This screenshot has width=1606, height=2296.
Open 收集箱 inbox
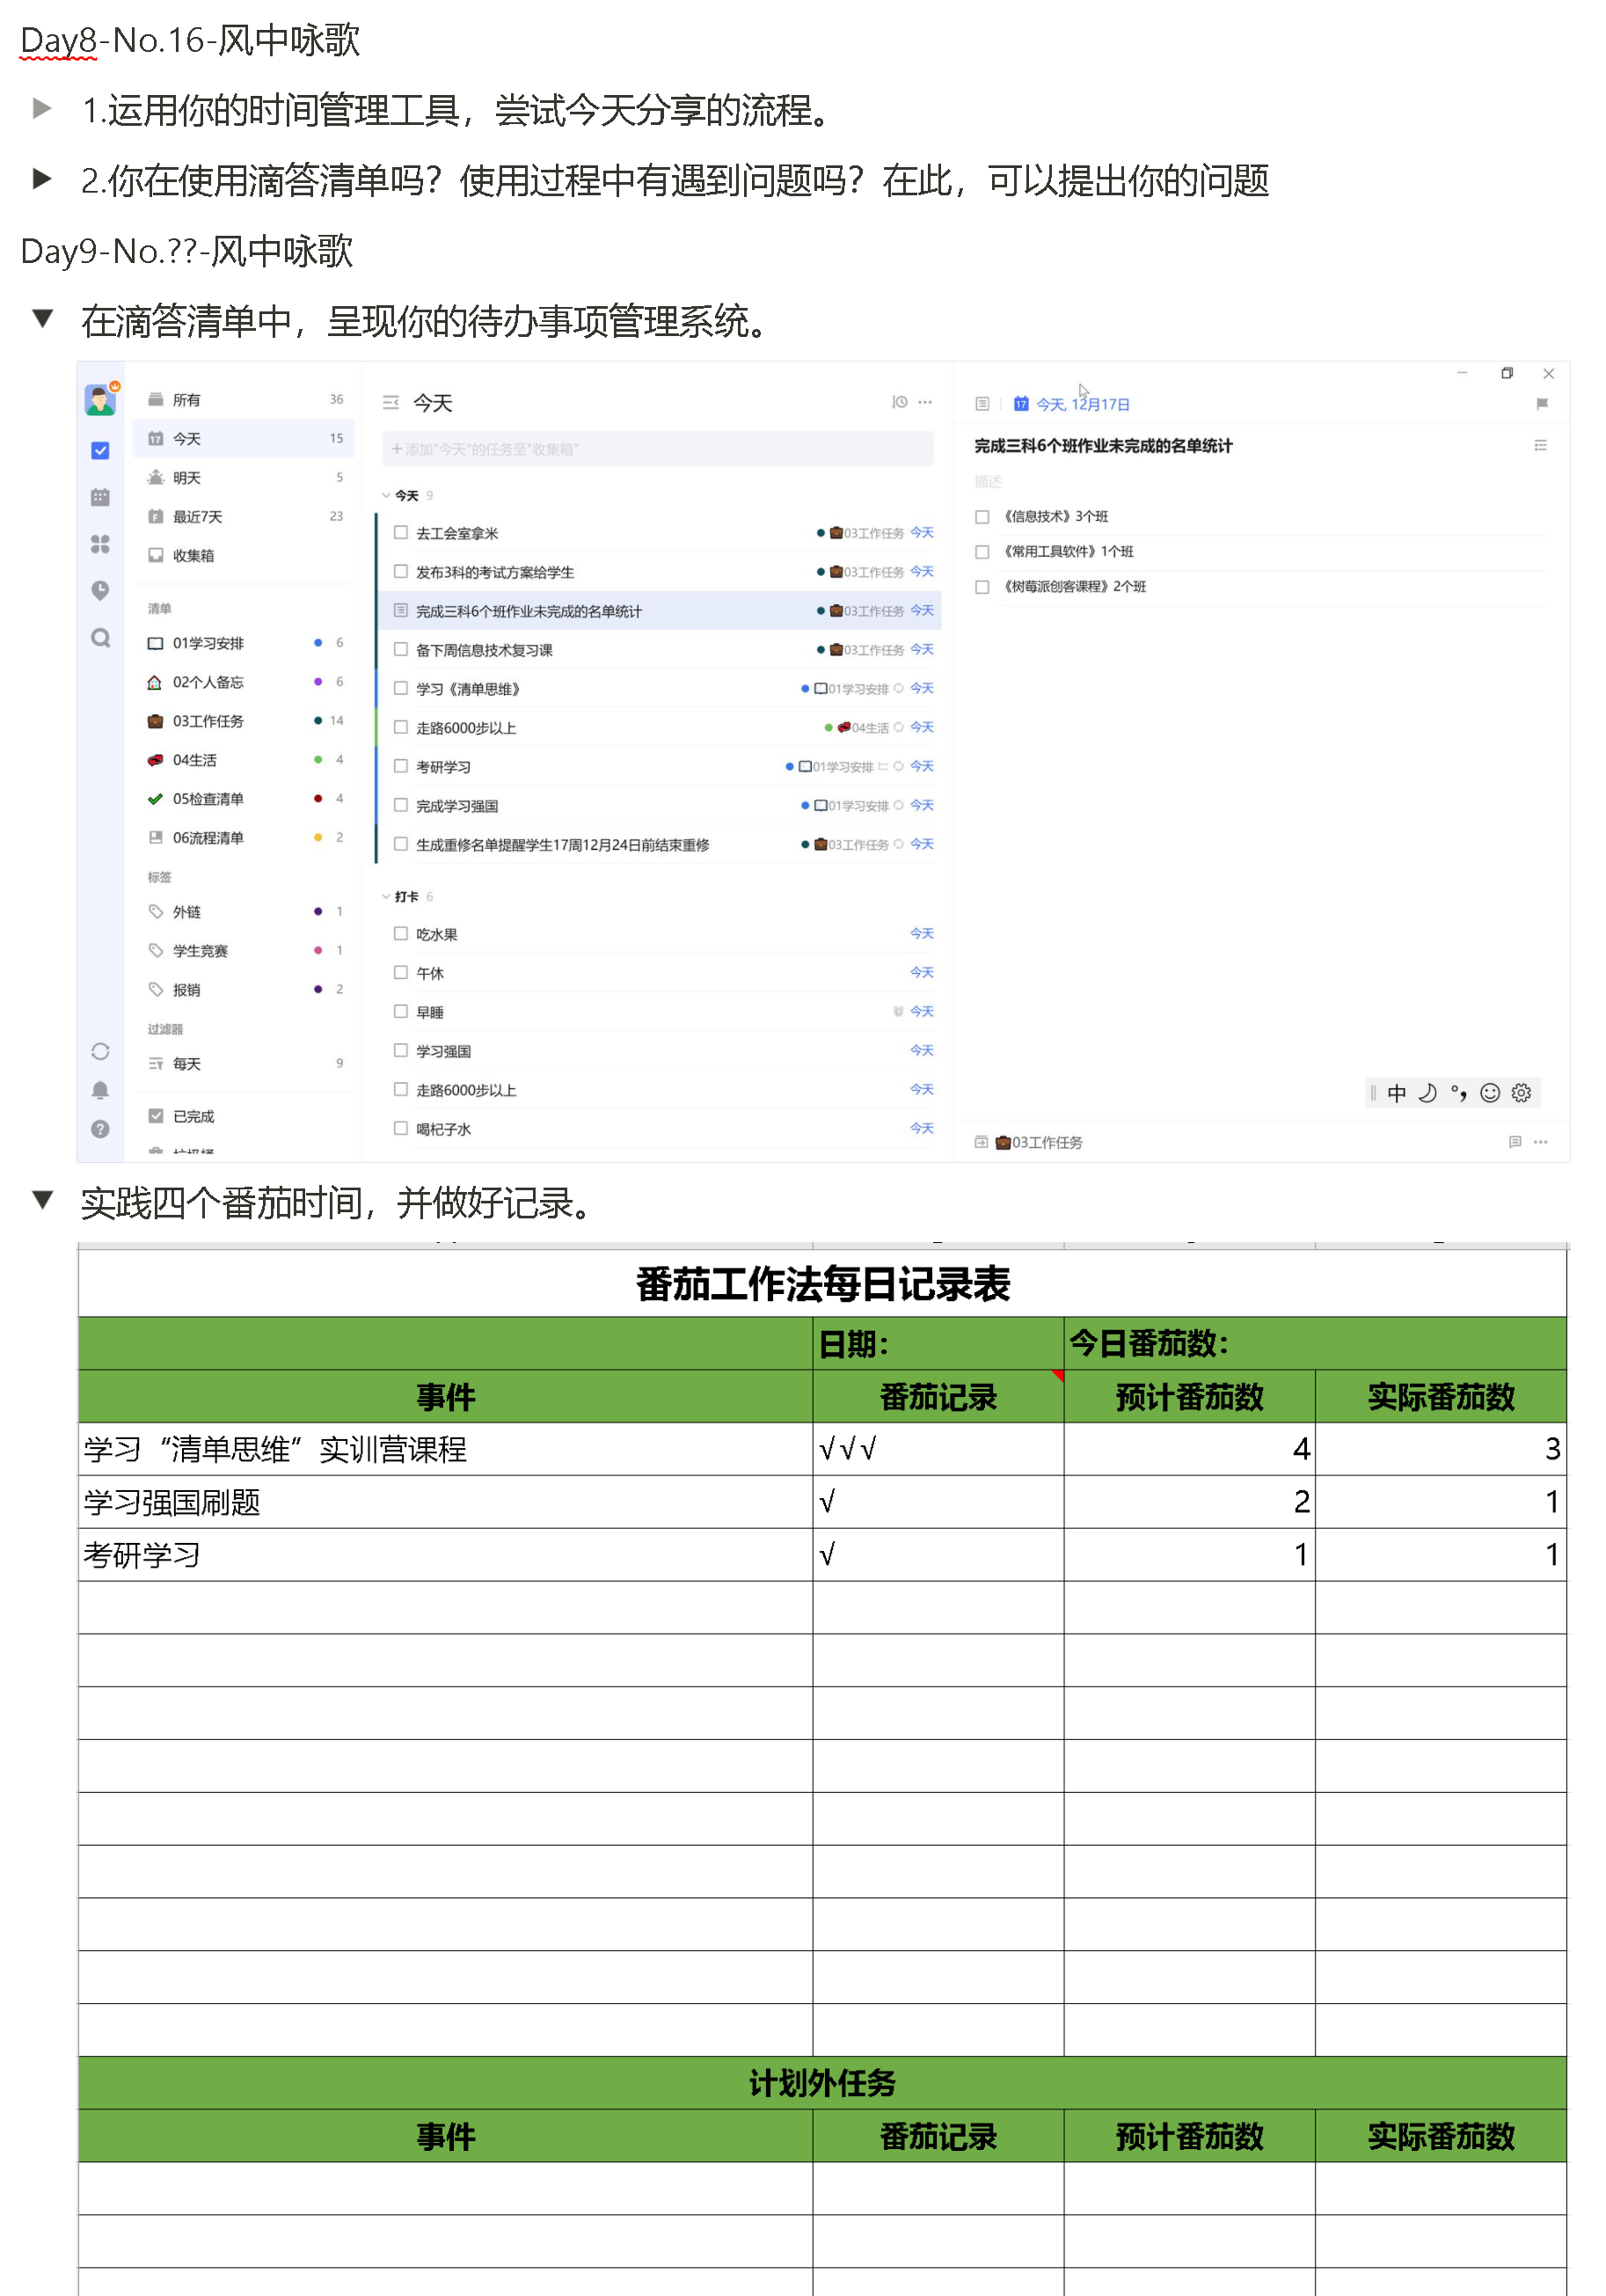[245, 556]
